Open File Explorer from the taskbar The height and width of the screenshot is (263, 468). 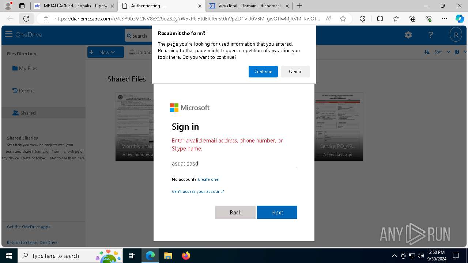[x=168, y=256]
